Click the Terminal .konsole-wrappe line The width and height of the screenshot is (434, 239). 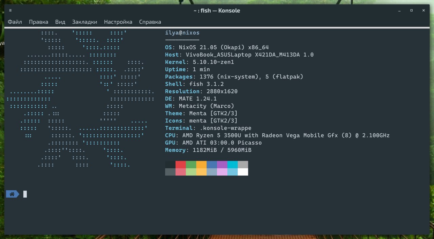click(x=208, y=128)
